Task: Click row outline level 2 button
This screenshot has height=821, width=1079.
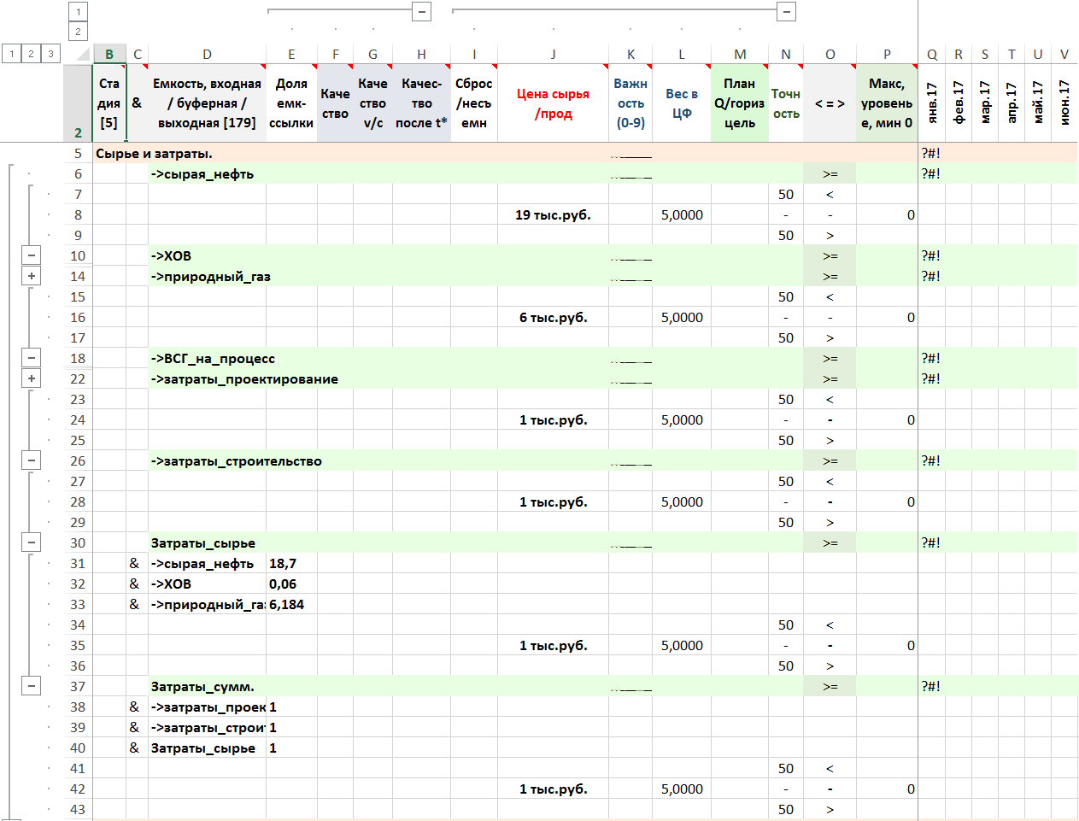Action: point(31,54)
